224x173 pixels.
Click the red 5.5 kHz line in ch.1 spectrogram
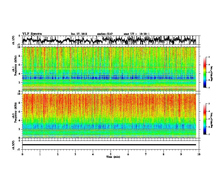(x=109, y=67)
